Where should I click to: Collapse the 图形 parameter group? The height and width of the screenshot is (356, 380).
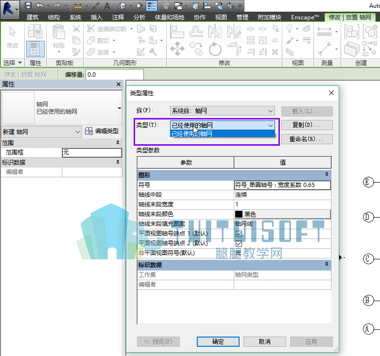pos(327,174)
